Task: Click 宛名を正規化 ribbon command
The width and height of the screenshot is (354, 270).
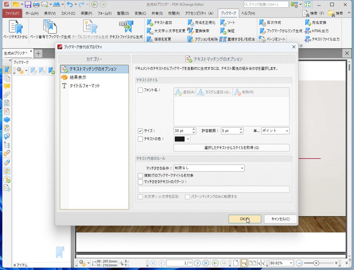Action: coord(201,23)
